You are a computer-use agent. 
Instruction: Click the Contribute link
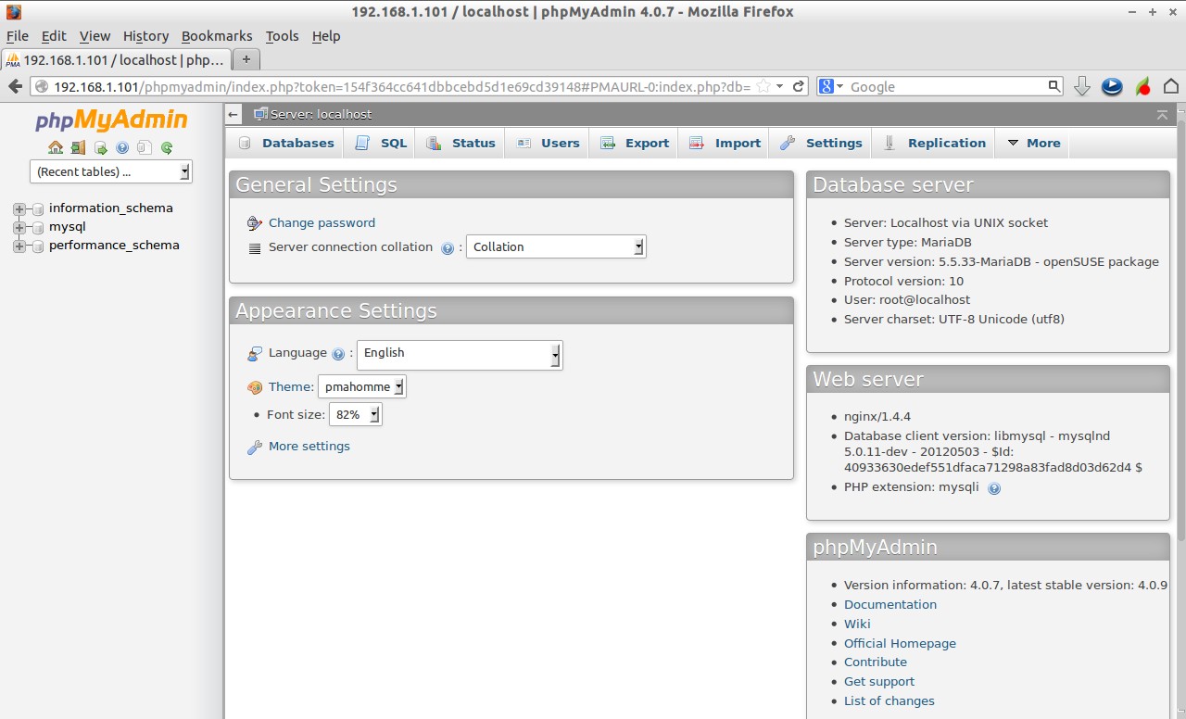point(875,662)
